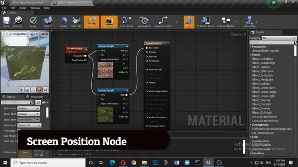Click the Search toolbar icon
298x167 pixels.
click(x=48, y=22)
